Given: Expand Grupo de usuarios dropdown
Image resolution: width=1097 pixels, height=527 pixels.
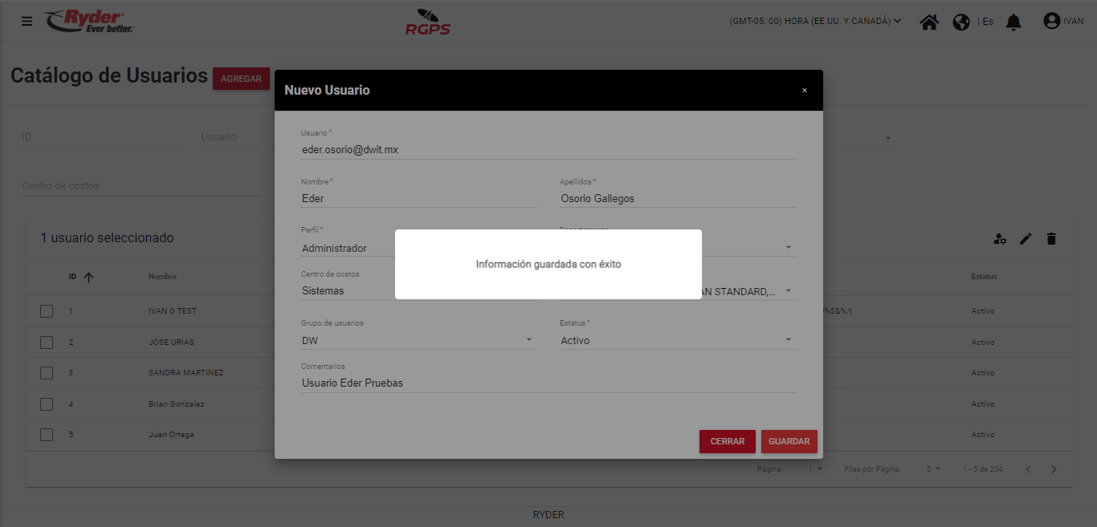Looking at the screenshot, I should [418, 341].
